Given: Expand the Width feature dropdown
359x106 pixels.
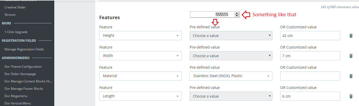Looking at the screenshot, I should tap(140, 56).
